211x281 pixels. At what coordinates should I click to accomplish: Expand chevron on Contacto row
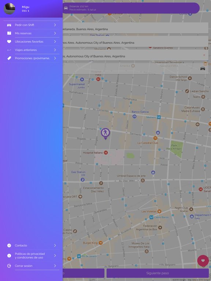tap(55, 246)
